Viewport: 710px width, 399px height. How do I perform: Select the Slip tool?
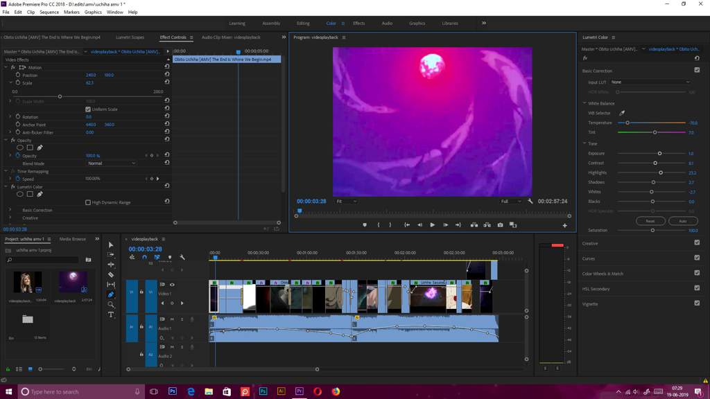(x=110, y=285)
